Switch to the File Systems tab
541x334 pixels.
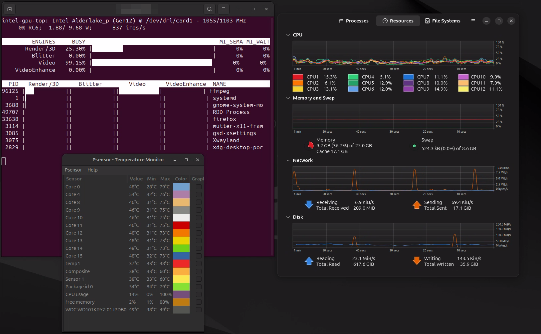pos(442,21)
